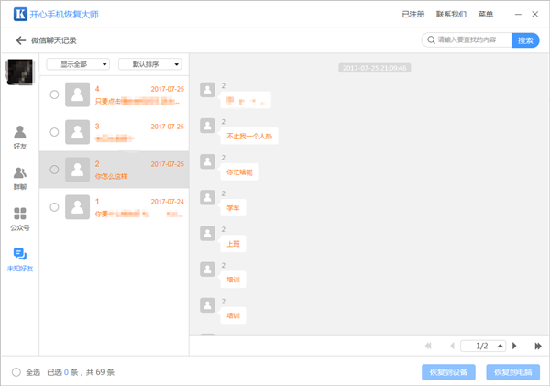The image size is (550, 386).
Task: Click 联系我们 in the title bar
Action: pyautogui.click(x=451, y=15)
